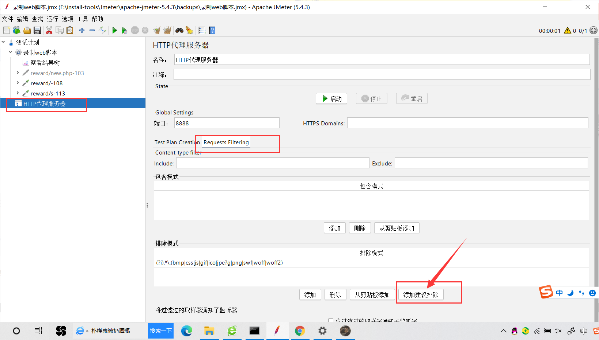The height and width of the screenshot is (340, 599).
Task: Open Microsoft Edge from the taskbar
Action: 187,331
